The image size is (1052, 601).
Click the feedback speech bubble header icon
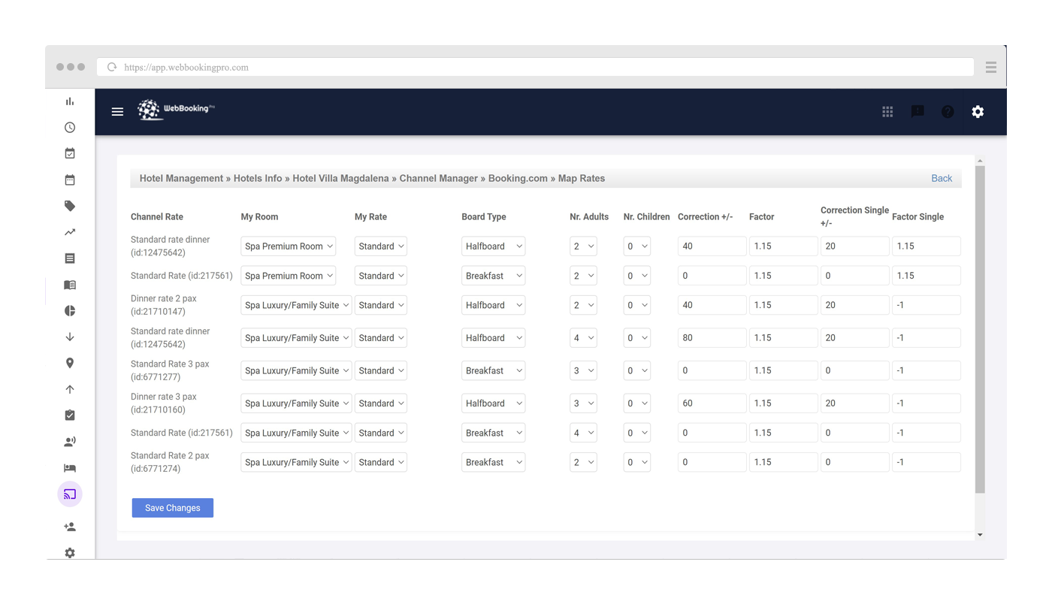[x=917, y=112]
